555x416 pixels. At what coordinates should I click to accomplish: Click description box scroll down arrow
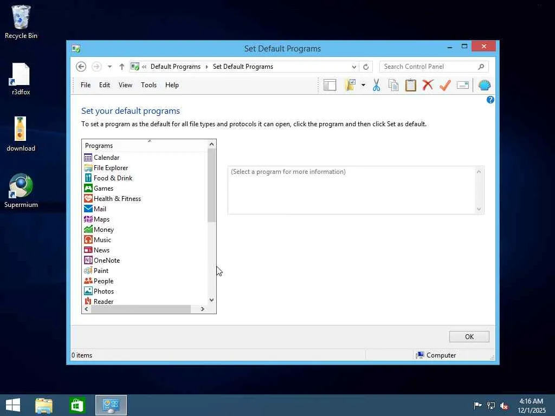pyautogui.click(x=479, y=209)
